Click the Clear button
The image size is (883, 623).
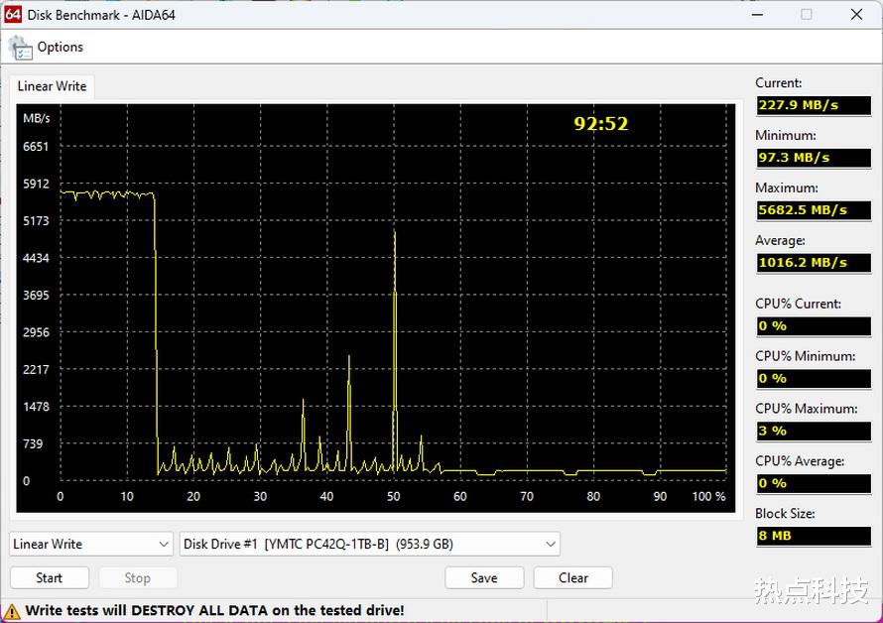tap(572, 578)
